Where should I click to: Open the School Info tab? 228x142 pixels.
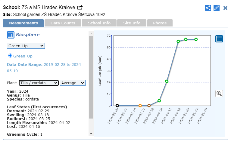pyautogui.click(x=99, y=23)
